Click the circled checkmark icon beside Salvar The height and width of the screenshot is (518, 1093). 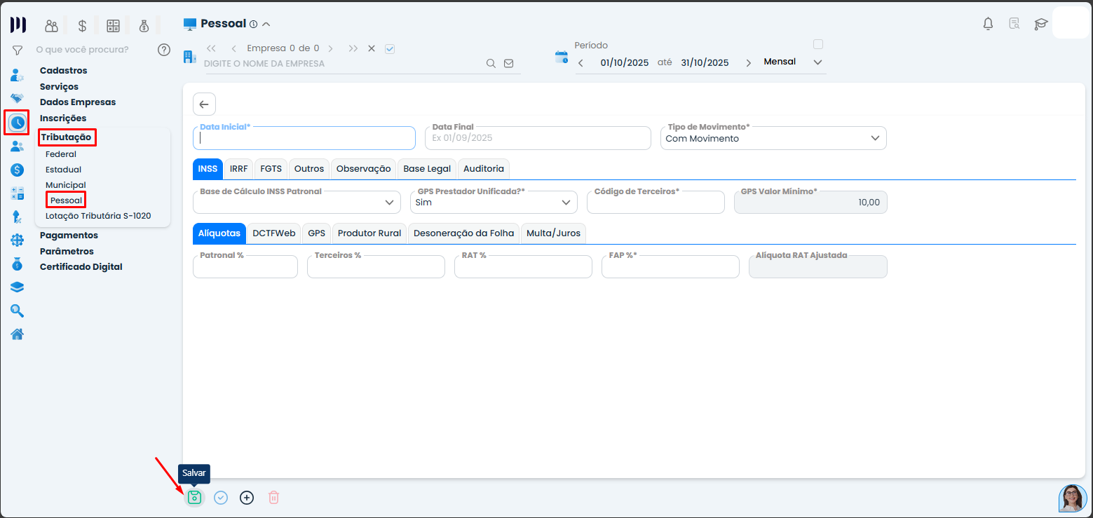click(221, 498)
